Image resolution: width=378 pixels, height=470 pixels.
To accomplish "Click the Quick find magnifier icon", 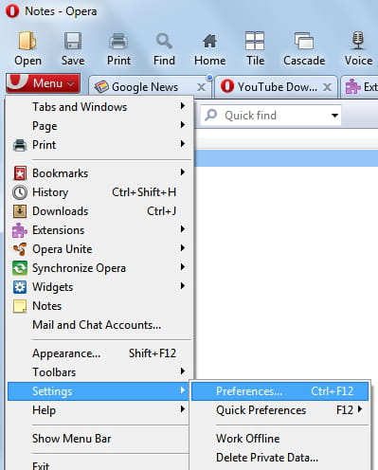I will coord(211,116).
